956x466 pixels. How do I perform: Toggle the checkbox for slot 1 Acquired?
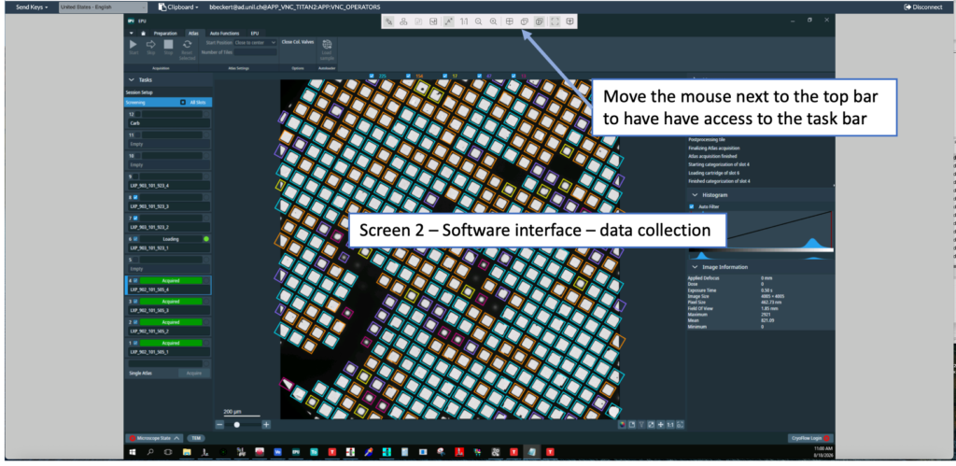point(136,343)
